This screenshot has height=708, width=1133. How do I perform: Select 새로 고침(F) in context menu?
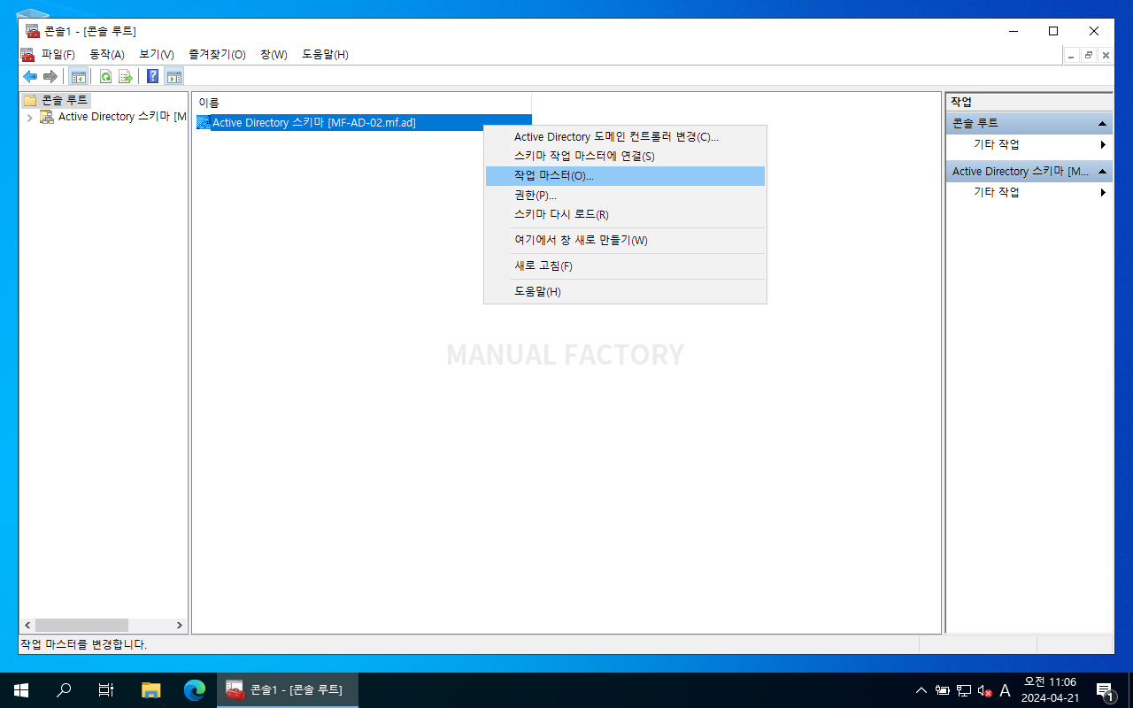coord(625,266)
